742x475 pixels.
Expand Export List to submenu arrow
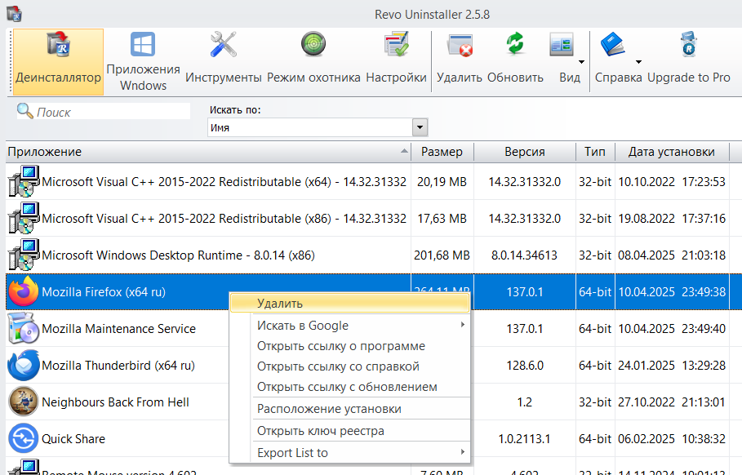click(x=462, y=452)
